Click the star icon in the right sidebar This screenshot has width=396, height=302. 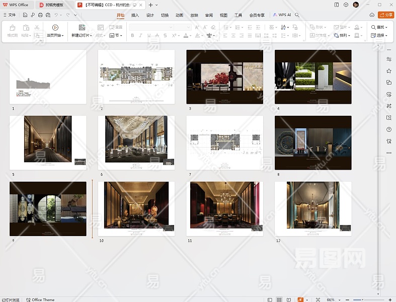click(389, 71)
